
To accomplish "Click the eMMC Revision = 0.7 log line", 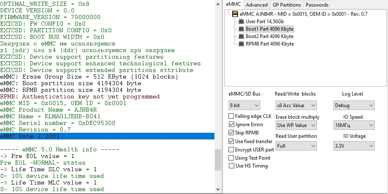I will point(36,129).
